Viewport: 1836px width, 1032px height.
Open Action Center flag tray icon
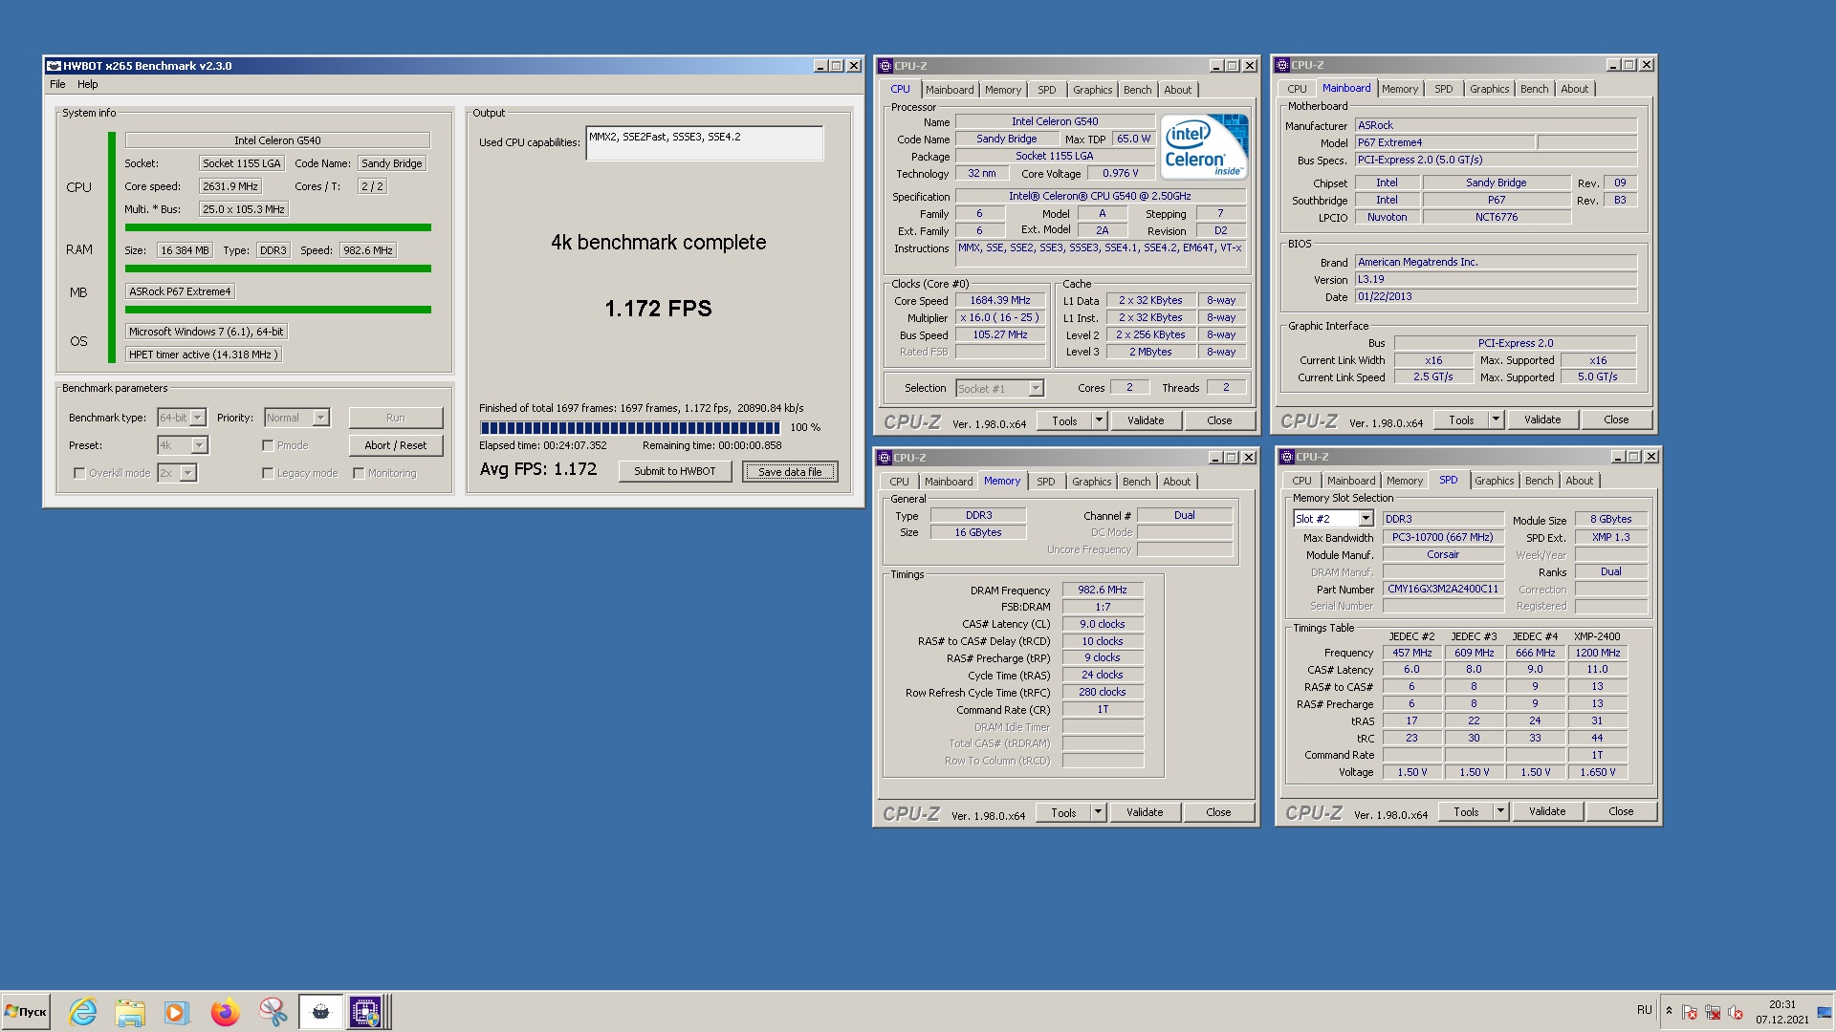(x=1690, y=1012)
